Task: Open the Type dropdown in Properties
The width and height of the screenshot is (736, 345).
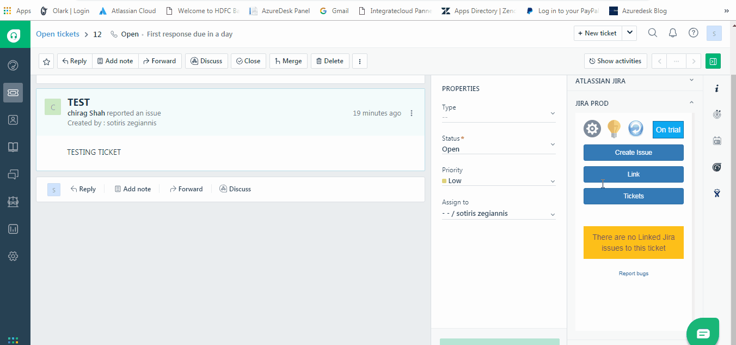Action: pos(499,113)
